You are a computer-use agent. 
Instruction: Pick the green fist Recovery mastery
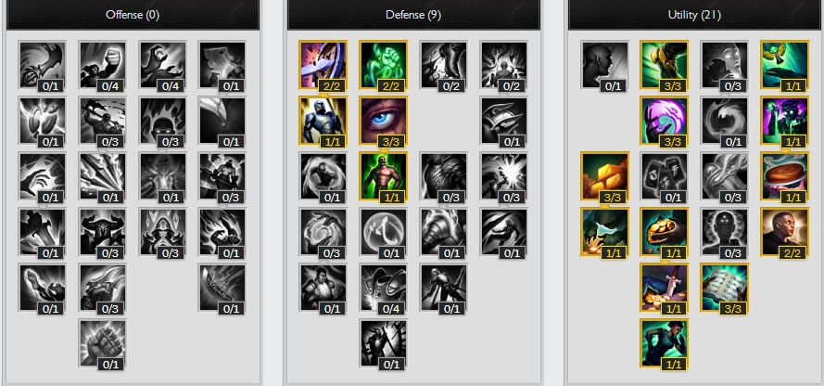(384, 65)
